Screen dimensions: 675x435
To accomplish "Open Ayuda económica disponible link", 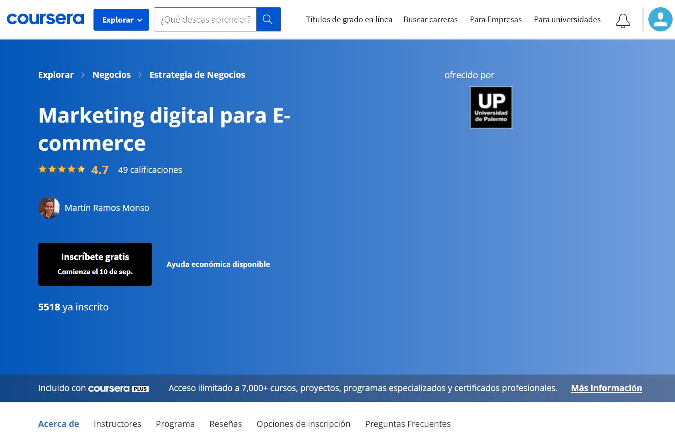I will click(218, 264).
